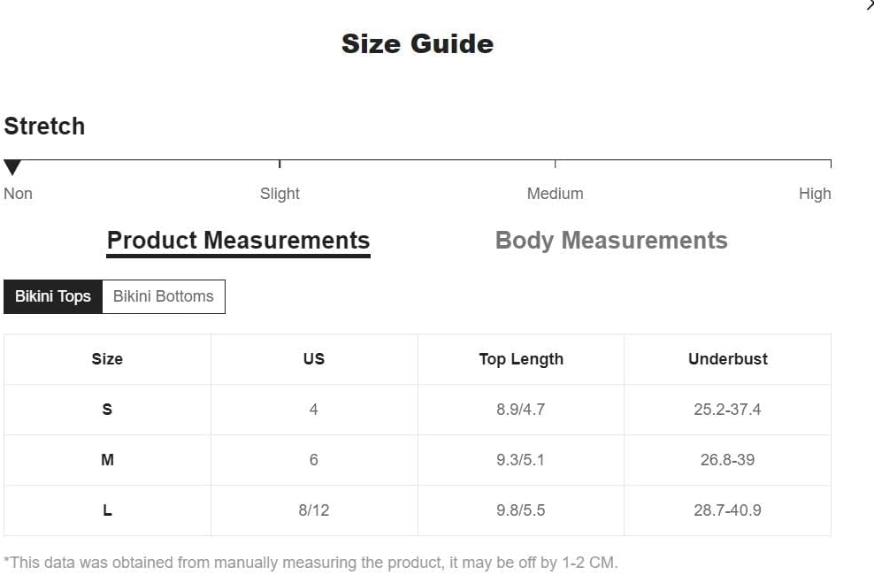
Task: Click the Non stretch label
Action: click(x=19, y=194)
